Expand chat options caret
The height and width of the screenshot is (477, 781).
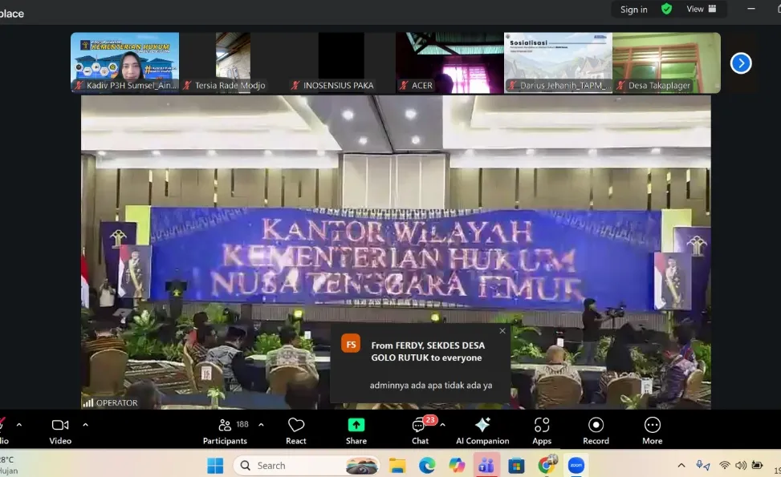pyautogui.click(x=443, y=425)
